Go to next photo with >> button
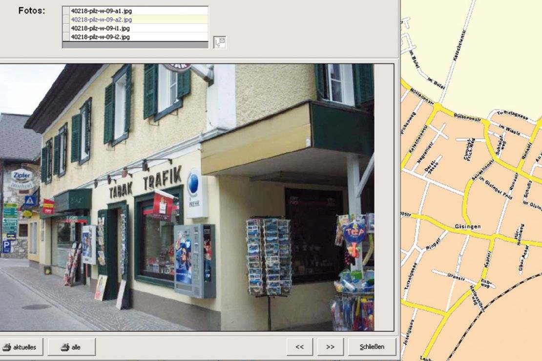The height and width of the screenshot is (361, 542). click(330, 347)
